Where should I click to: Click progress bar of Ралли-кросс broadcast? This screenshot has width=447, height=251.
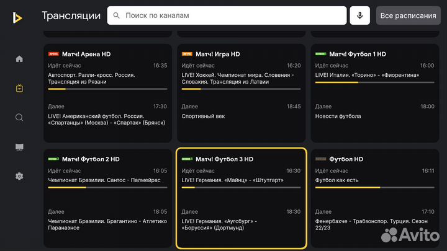pos(107,89)
